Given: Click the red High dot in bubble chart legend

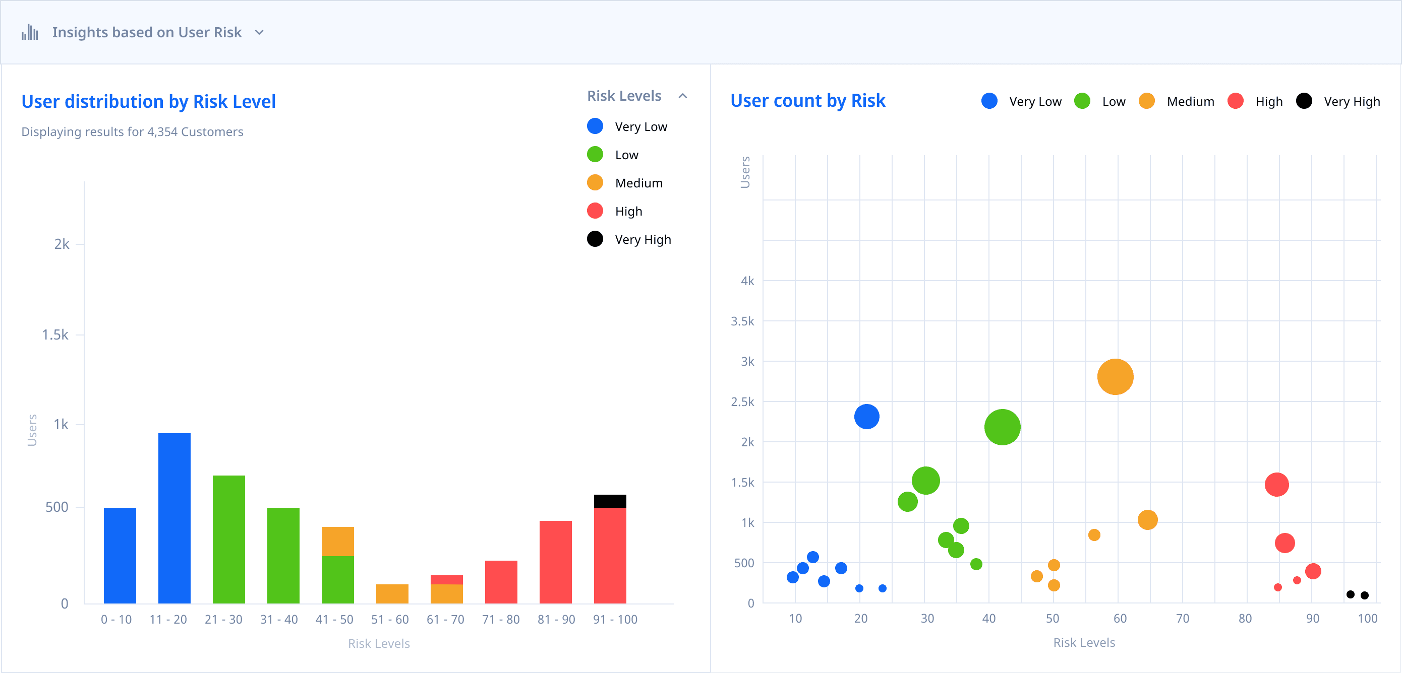Looking at the screenshot, I should tap(1236, 101).
